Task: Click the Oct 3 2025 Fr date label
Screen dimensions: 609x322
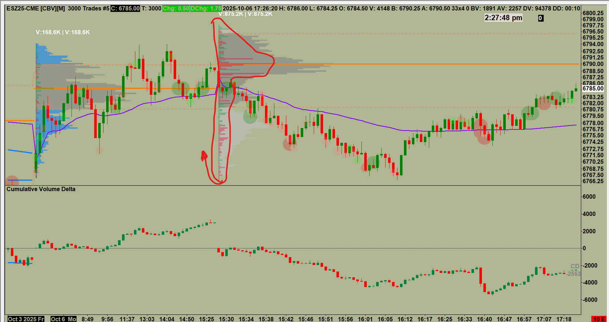Action: [x=26, y=319]
